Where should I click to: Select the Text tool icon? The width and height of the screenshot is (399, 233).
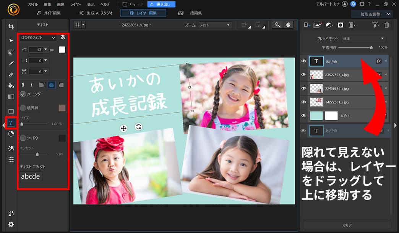tap(11, 123)
